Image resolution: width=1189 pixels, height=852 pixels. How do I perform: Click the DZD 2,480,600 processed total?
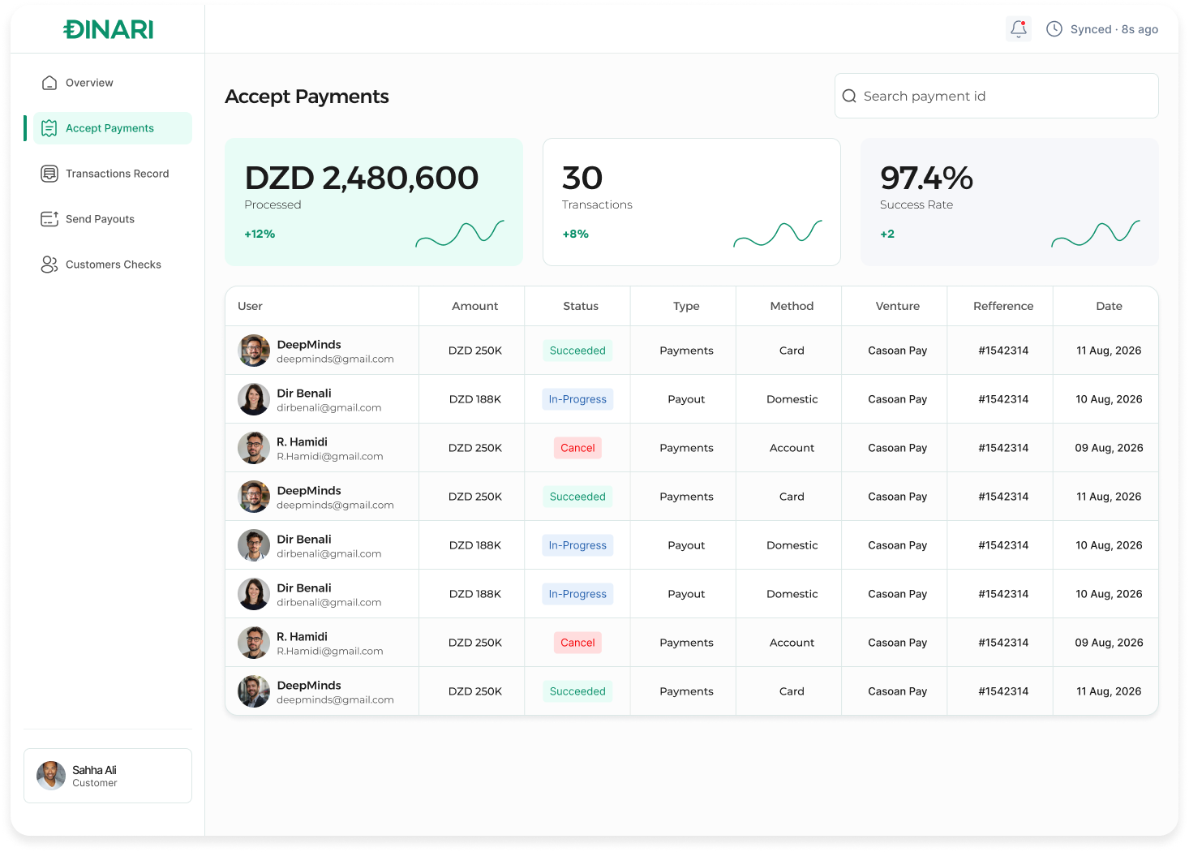tap(362, 178)
